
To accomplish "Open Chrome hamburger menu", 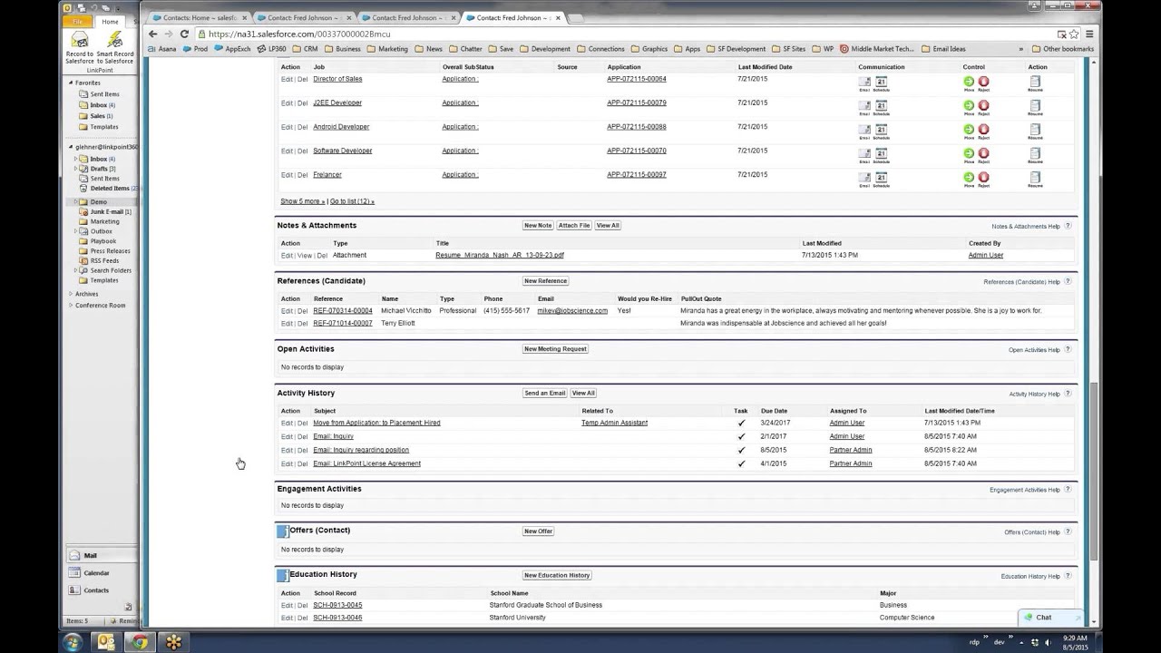I will click(x=1089, y=34).
